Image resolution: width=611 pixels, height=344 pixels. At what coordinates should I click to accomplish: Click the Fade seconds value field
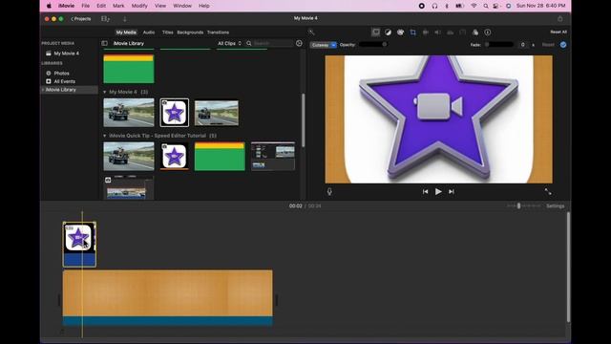[522, 45]
